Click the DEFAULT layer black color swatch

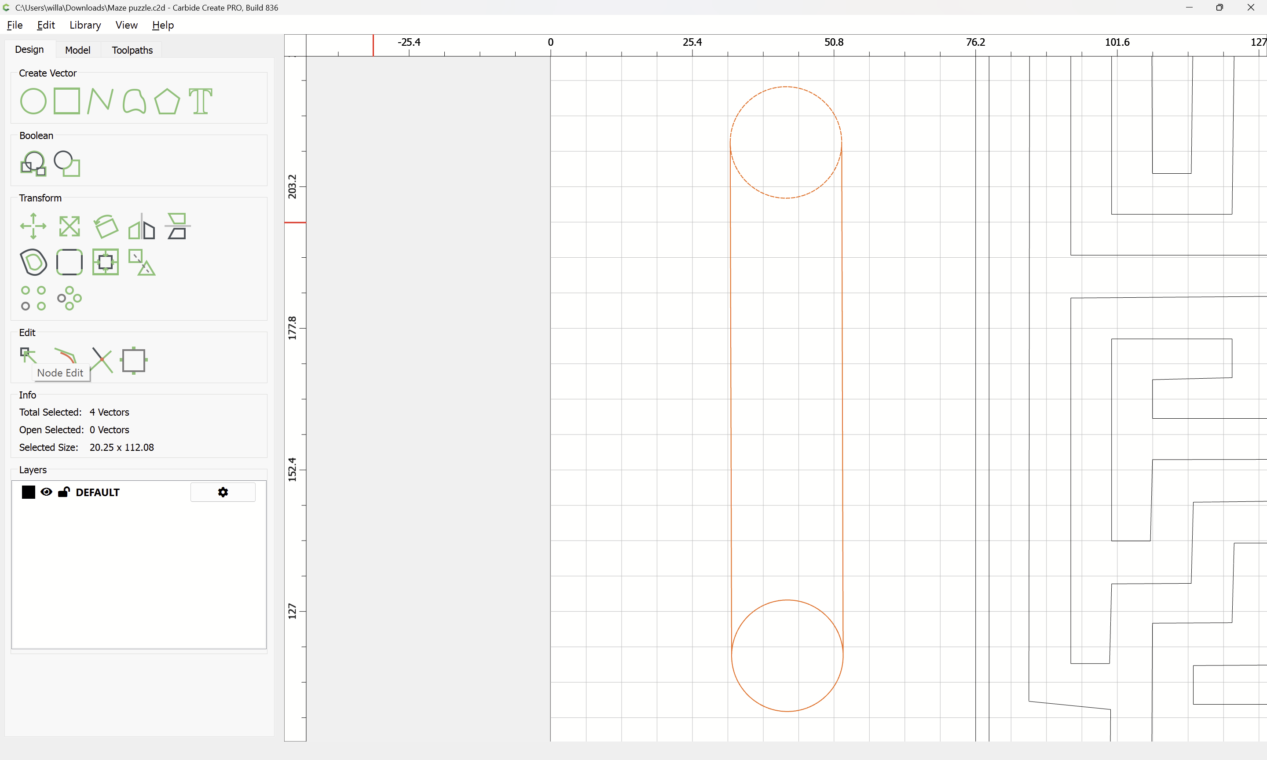pyautogui.click(x=28, y=492)
